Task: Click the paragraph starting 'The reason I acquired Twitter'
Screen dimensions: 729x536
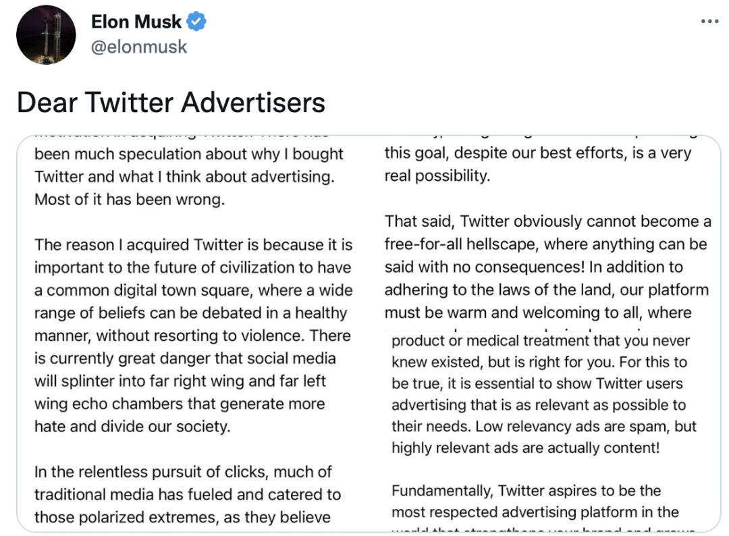Action: pyautogui.click(x=194, y=336)
